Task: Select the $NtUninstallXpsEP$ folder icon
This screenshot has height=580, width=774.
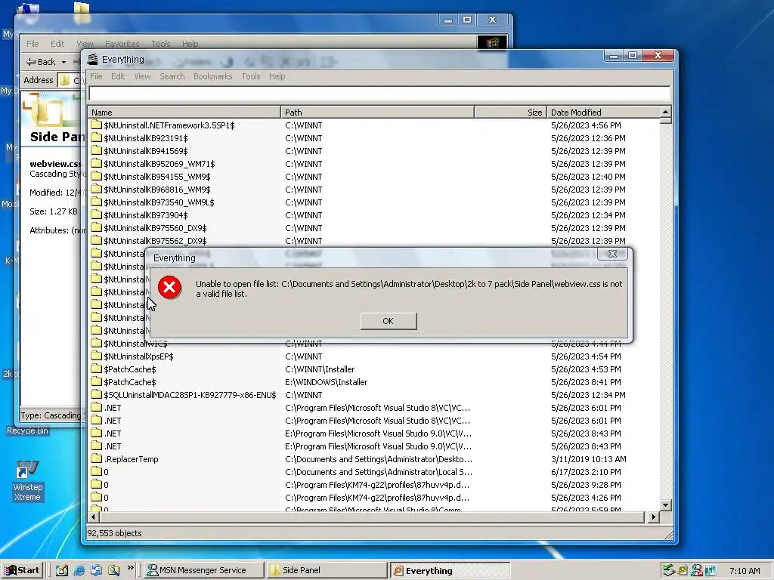Action: [96, 356]
